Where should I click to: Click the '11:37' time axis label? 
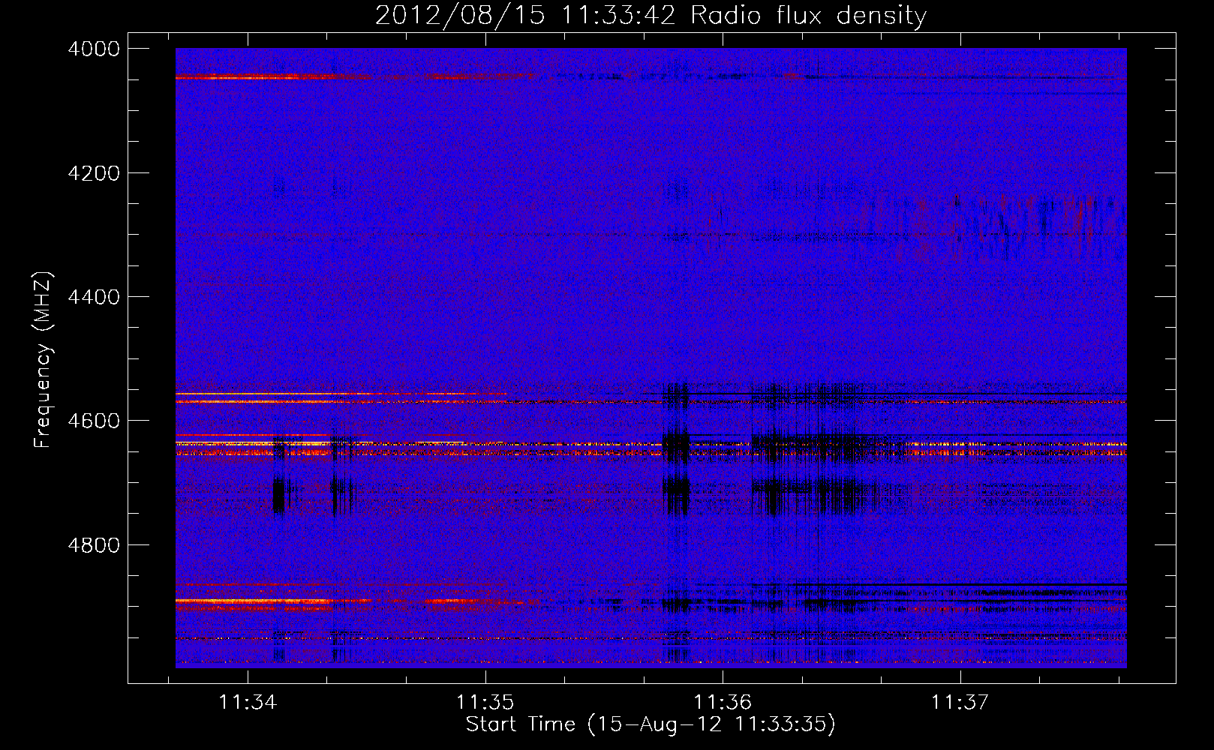coord(960,703)
